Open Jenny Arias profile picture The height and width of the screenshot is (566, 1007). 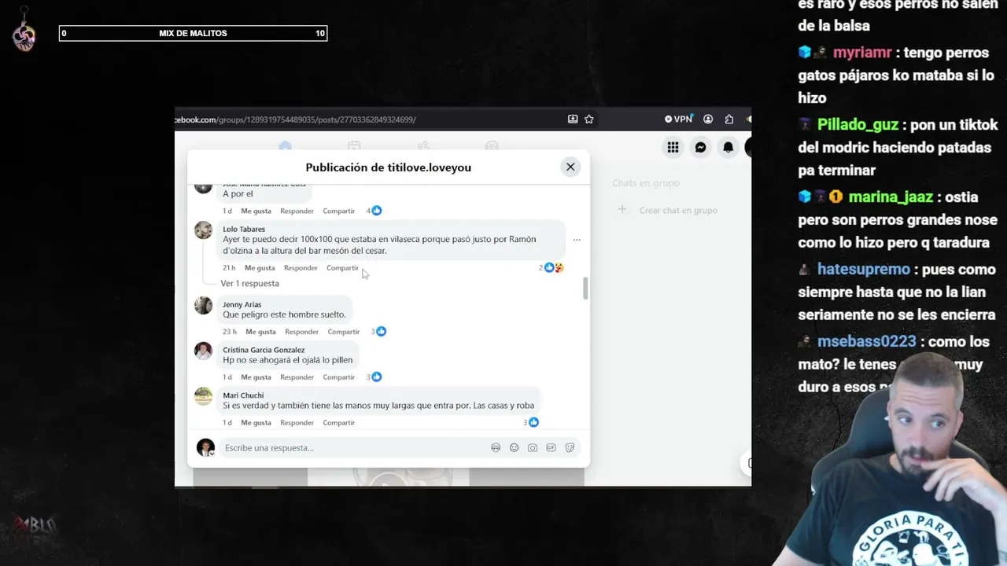pos(204,306)
